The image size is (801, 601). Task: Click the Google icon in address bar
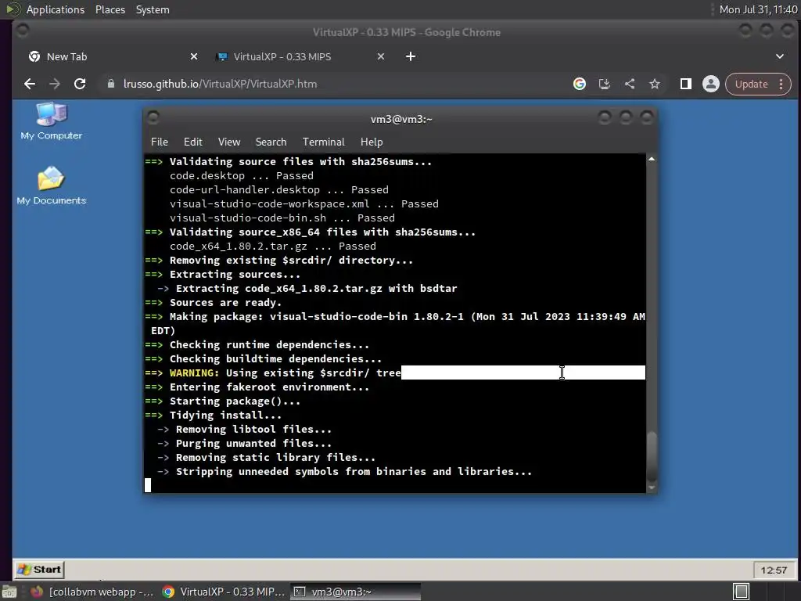coord(580,84)
